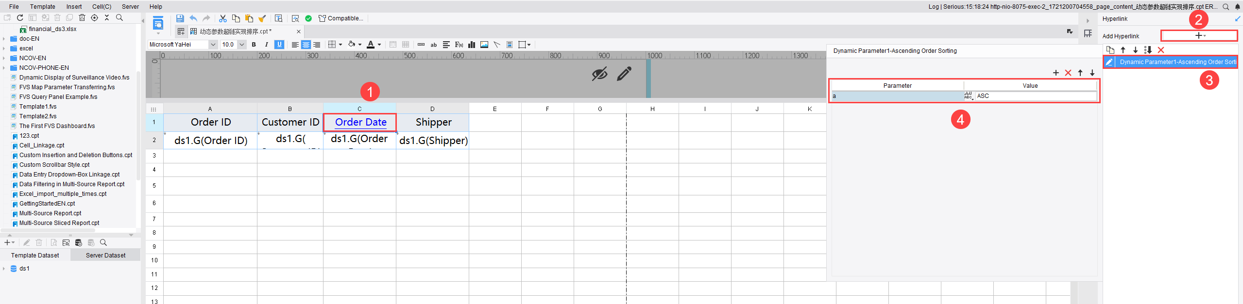The image size is (1243, 304).
Task: Undo the last action
Action: click(x=193, y=18)
